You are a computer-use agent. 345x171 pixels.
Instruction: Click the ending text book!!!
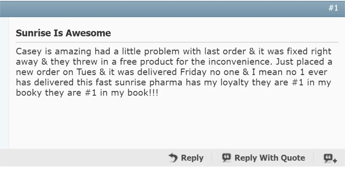144,93
